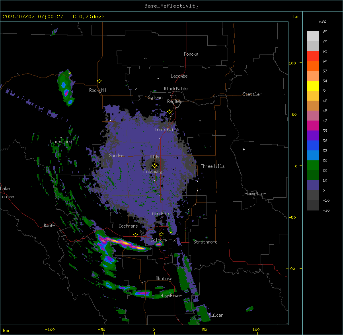The height and width of the screenshot is (335, 343).
Task: Click the Calgary label
Action: pyautogui.click(x=159, y=240)
